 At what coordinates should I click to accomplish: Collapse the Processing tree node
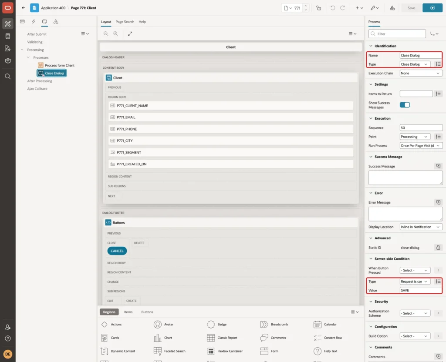[x=22, y=50]
